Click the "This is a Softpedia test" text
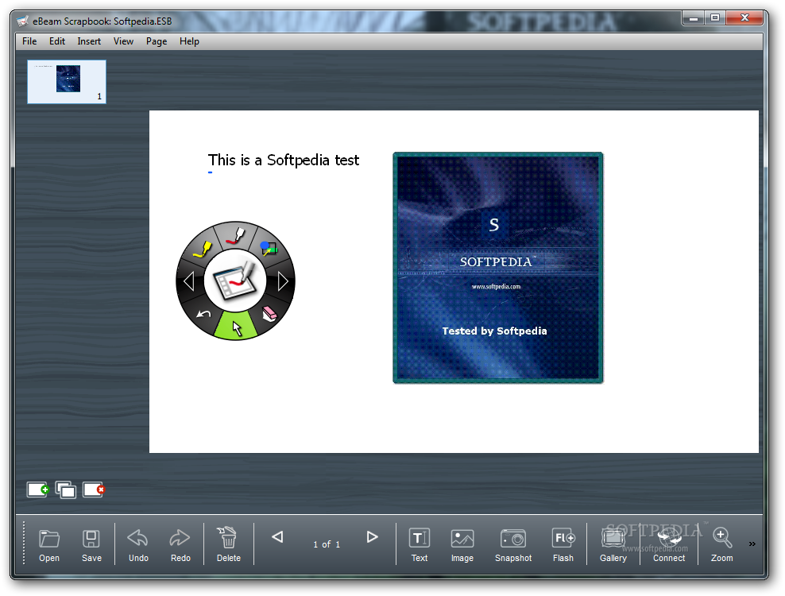785x596 pixels. (284, 160)
